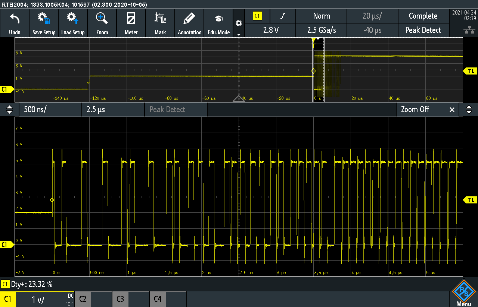Viewport: 478px width, 307px height.
Task: Open the Meter tool
Action: [131, 23]
